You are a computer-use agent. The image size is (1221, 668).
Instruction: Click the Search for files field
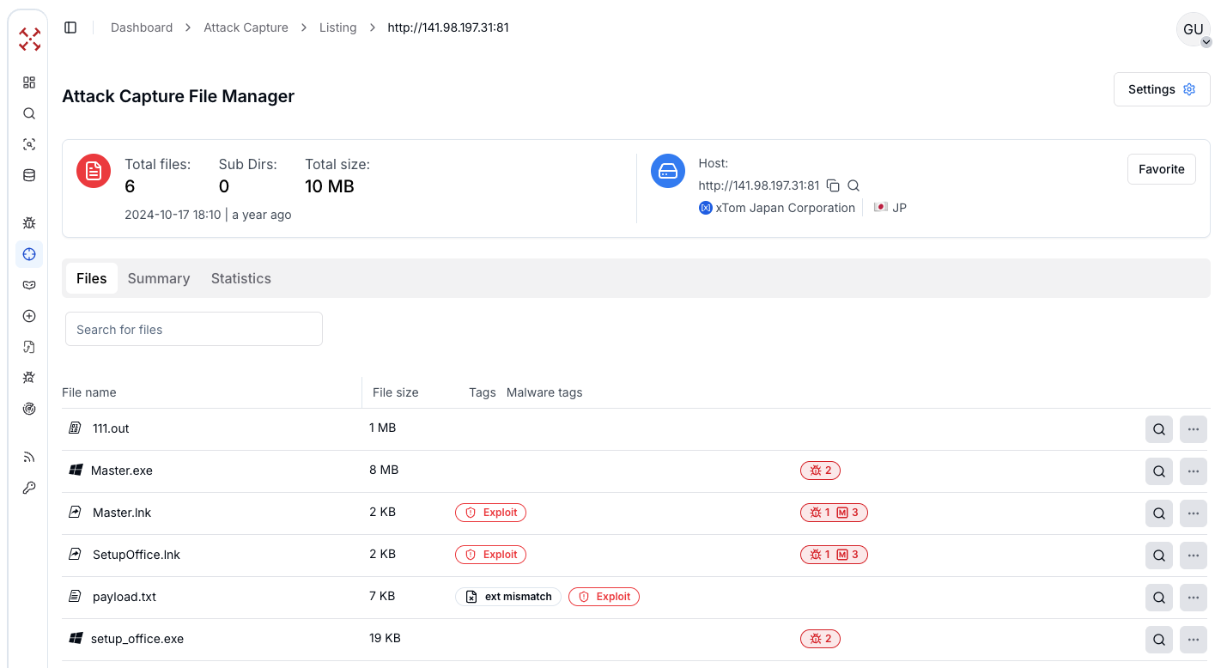pos(194,329)
